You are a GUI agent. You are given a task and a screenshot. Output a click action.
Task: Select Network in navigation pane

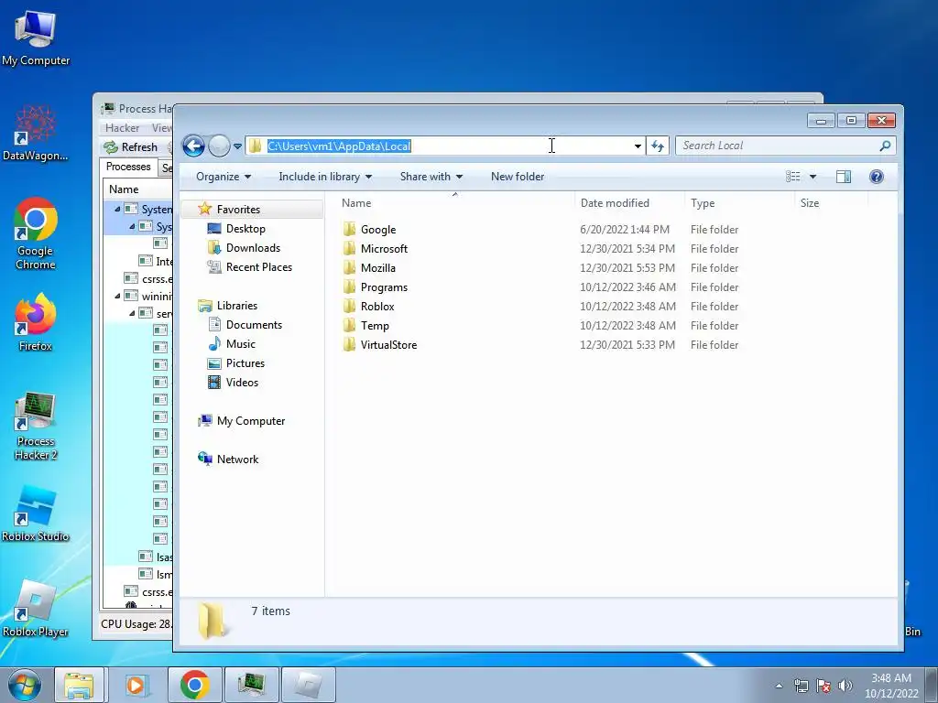tap(237, 460)
